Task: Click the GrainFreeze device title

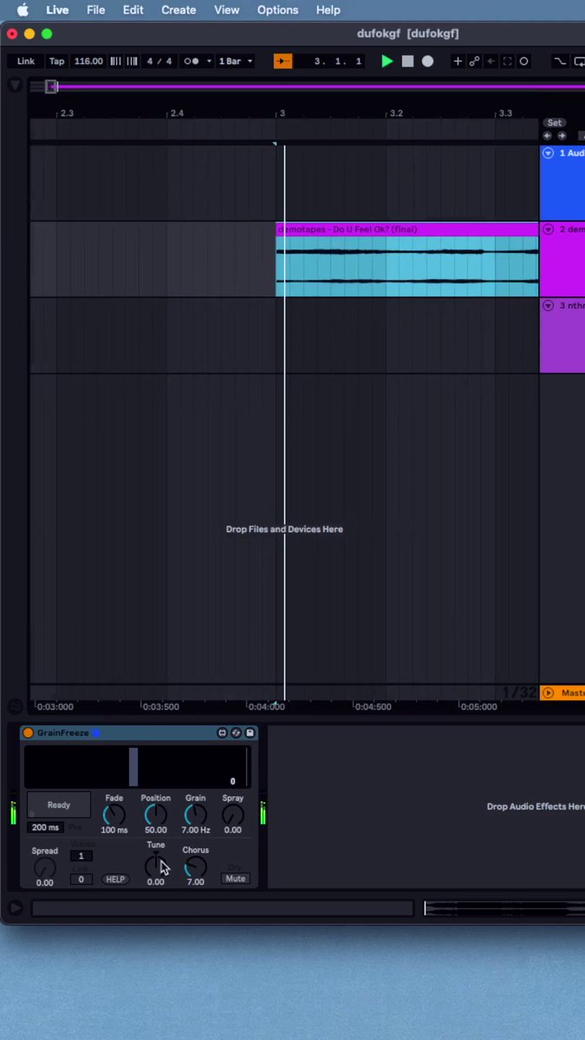Action: [x=62, y=733]
